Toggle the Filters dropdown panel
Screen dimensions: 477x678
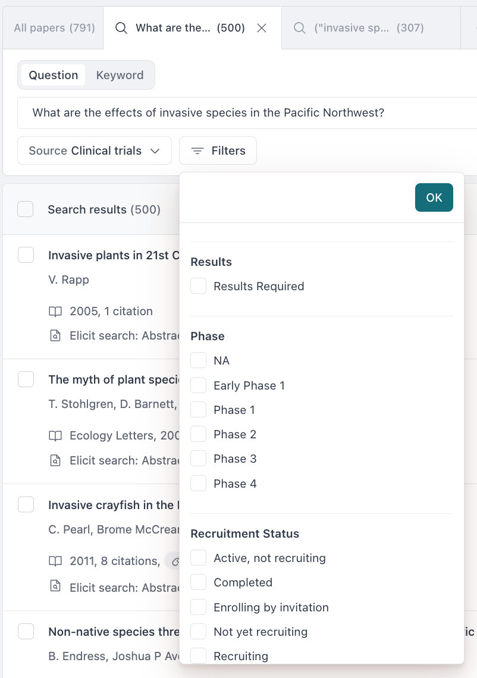[218, 151]
